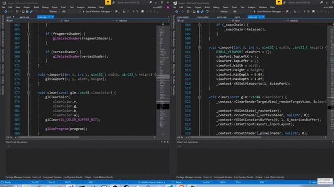Click feedback icon beside Direct3D window's Quick Launch
This screenshot has height=187, width=334.
coord(284,2)
